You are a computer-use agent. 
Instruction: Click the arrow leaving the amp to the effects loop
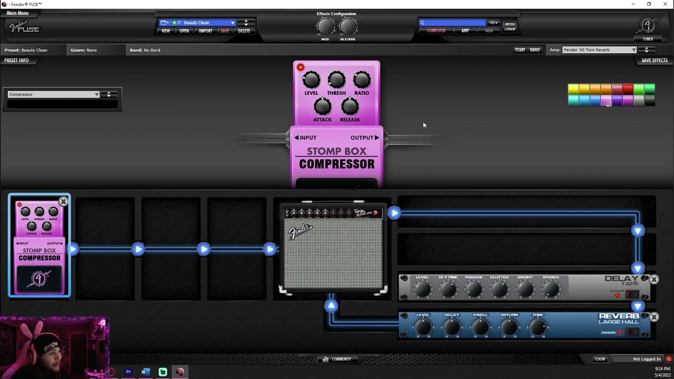394,213
